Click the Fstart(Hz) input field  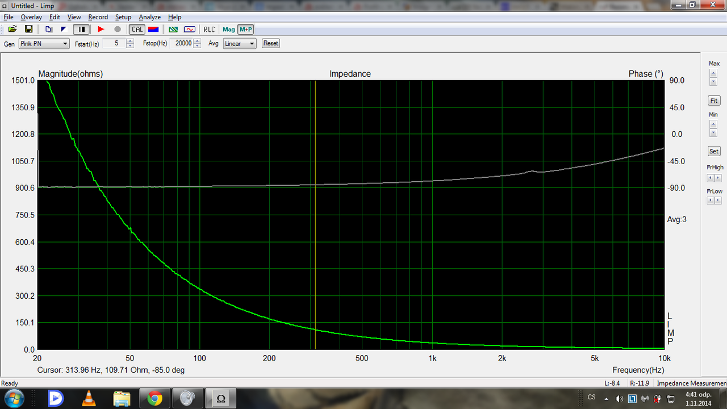tap(114, 43)
